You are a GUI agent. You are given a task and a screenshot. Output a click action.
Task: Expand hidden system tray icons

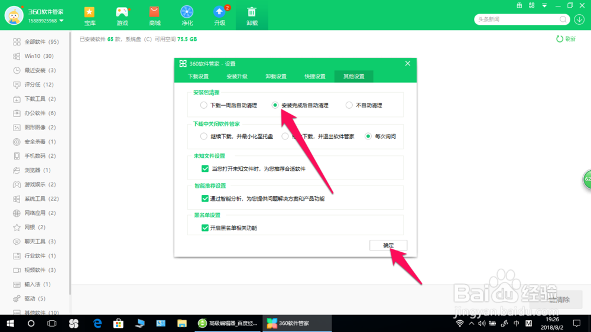(472, 323)
